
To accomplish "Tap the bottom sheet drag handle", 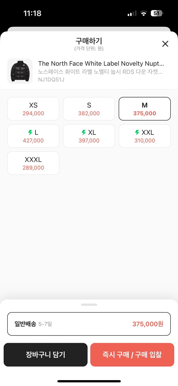I will pyautogui.click(x=89, y=305).
